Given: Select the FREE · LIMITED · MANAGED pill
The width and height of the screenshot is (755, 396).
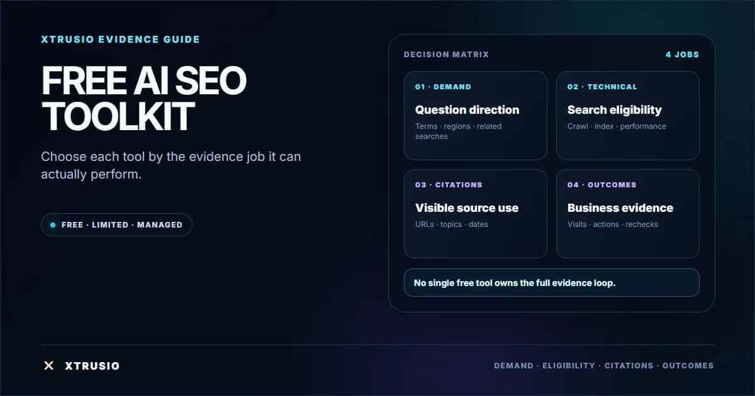Looking at the screenshot, I should (x=116, y=224).
